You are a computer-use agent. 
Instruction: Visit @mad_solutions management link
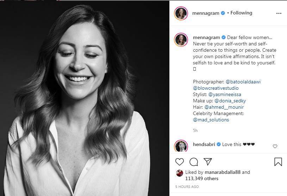click(x=211, y=120)
